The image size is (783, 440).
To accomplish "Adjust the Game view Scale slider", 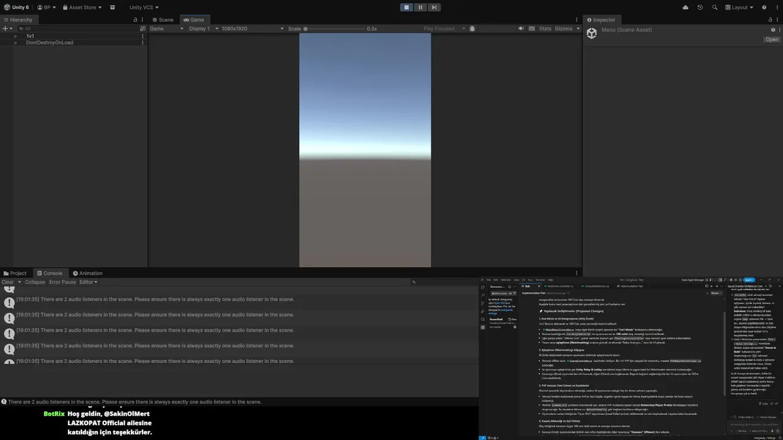I will click(334, 29).
